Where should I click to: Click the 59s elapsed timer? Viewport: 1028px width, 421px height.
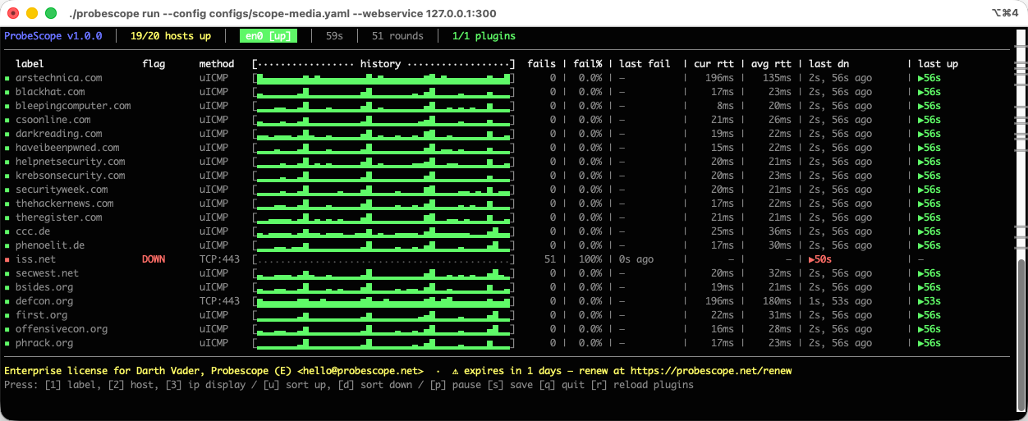[x=334, y=36]
